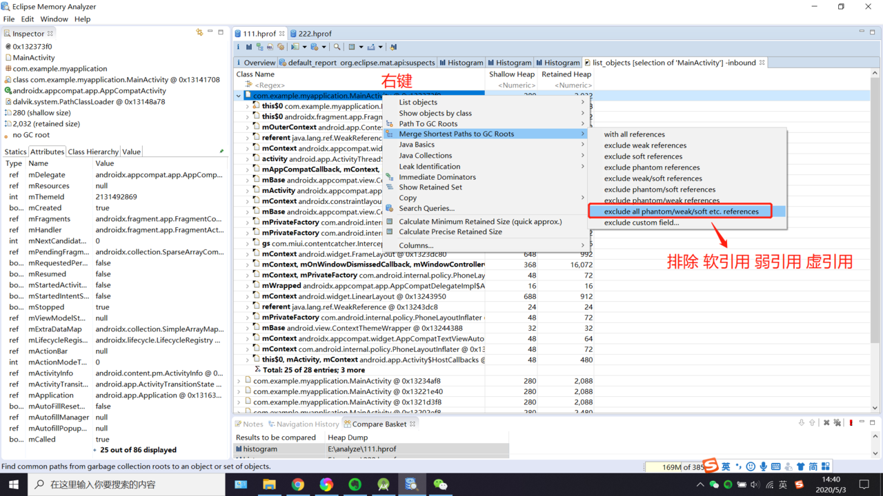This screenshot has height=496, width=883.
Task: Expand mContext android.widget.LinearLayout row
Action: [x=248, y=296]
